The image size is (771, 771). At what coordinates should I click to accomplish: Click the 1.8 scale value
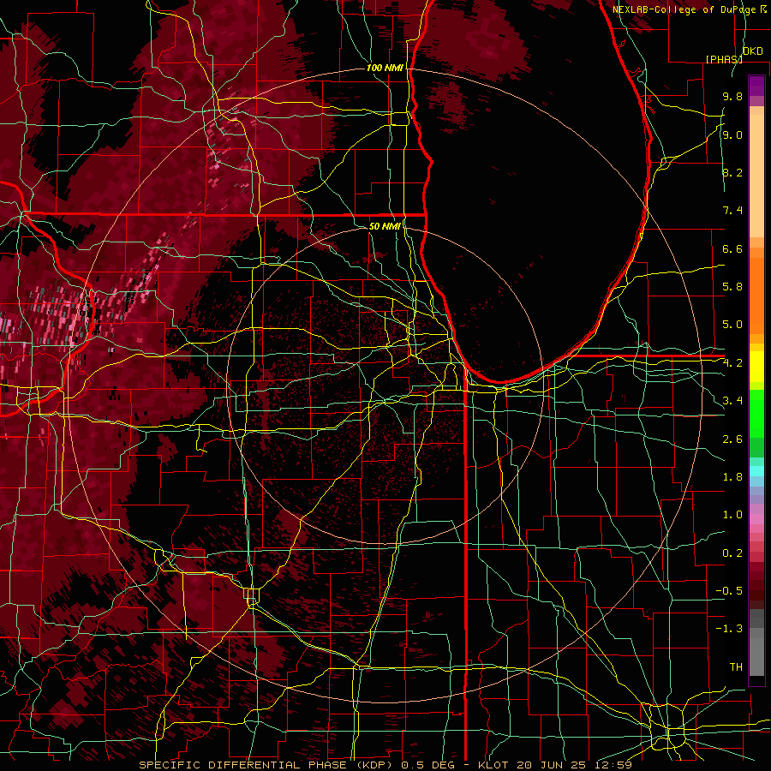point(732,476)
